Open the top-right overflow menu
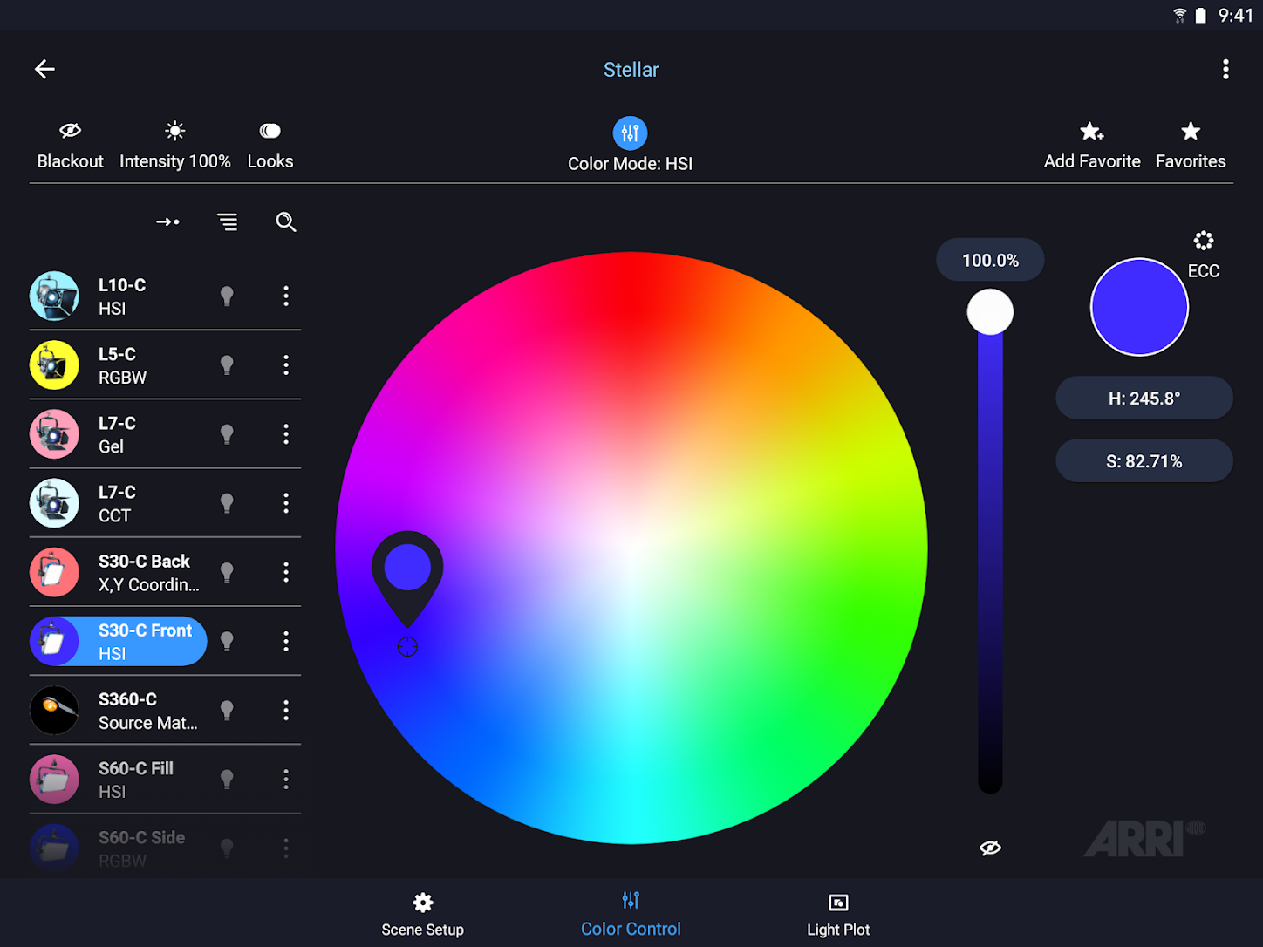This screenshot has height=947, width=1263. tap(1225, 69)
